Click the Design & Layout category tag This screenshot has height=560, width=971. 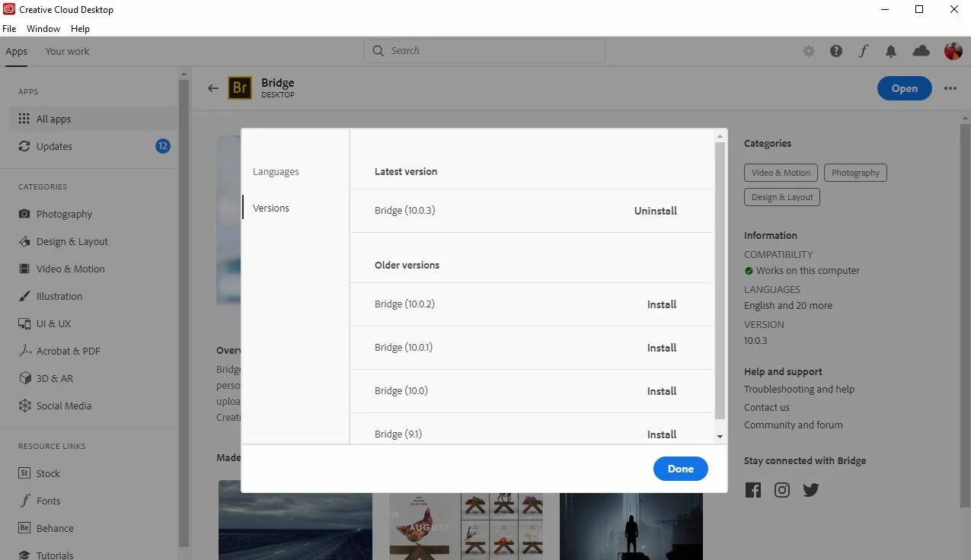782,197
